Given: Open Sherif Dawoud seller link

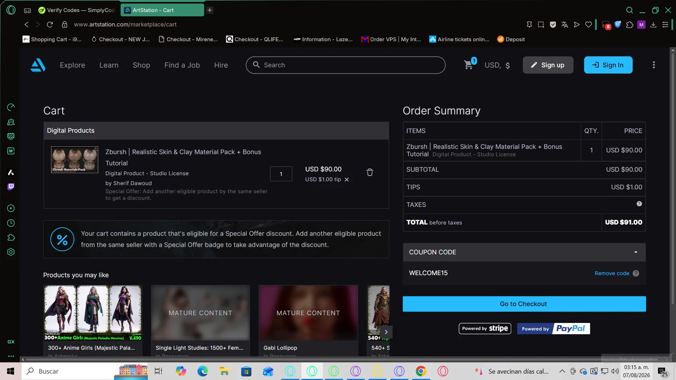Looking at the screenshot, I should [x=132, y=183].
